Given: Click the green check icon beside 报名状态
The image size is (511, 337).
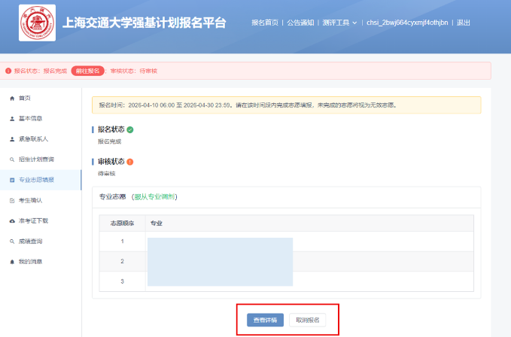Looking at the screenshot, I should point(130,129).
